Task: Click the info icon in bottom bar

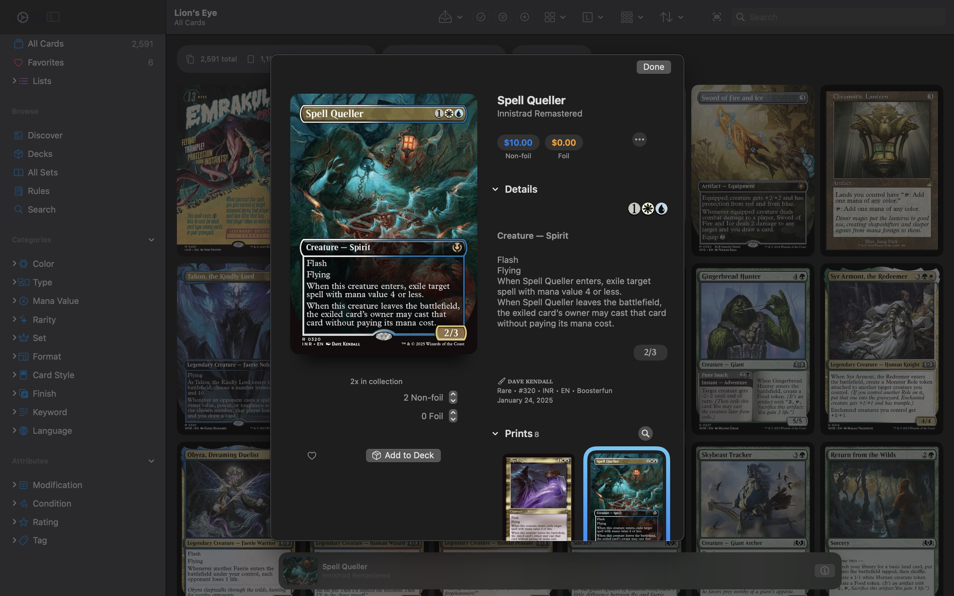Action: point(824,571)
